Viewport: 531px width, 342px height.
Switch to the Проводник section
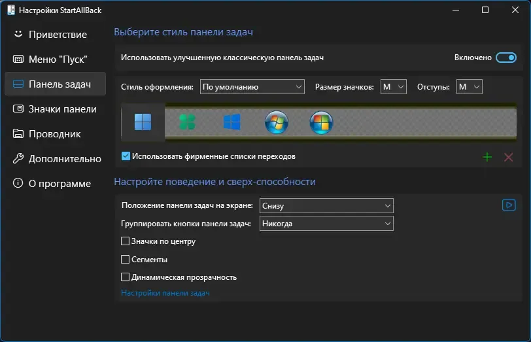coord(55,134)
